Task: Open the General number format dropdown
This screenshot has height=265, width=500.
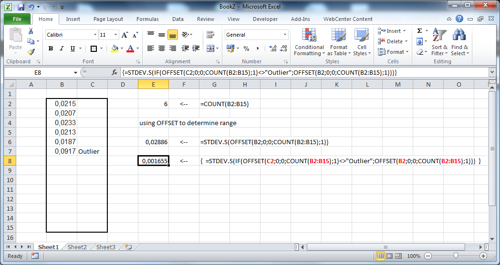Action: tap(285, 35)
